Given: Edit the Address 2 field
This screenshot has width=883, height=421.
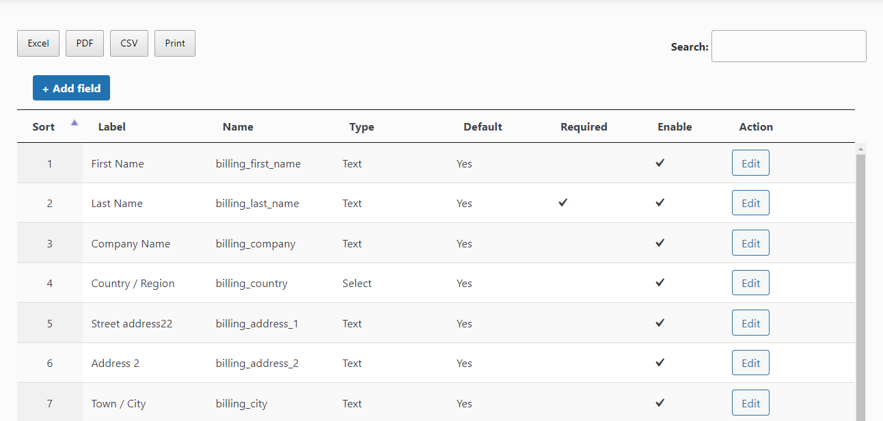Looking at the screenshot, I should (x=750, y=362).
